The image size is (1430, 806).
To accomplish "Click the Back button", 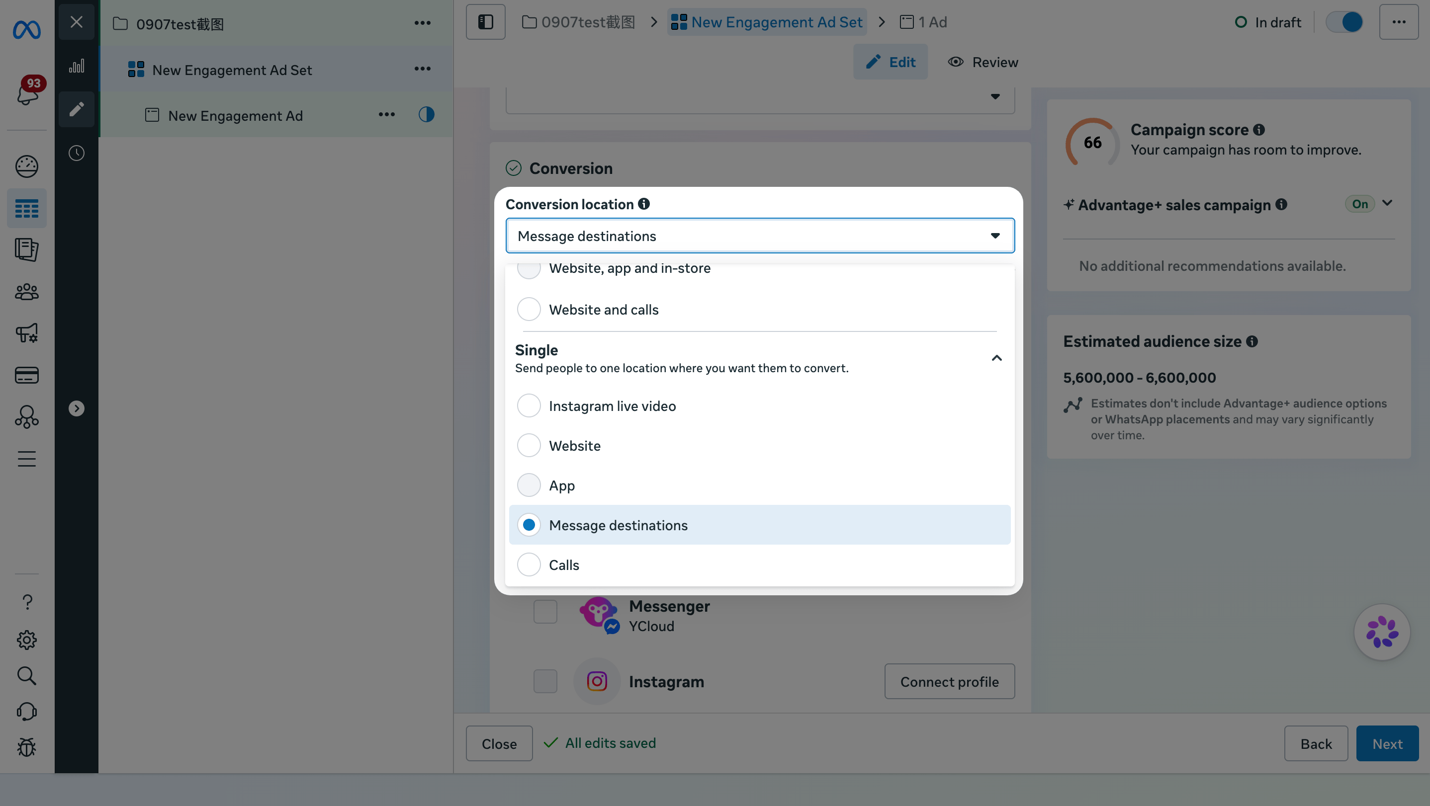I will pyautogui.click(x=1316, y=743).
